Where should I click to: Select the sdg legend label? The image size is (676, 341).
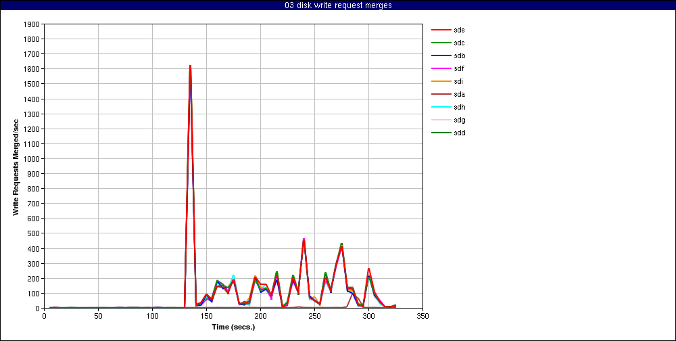459,120
